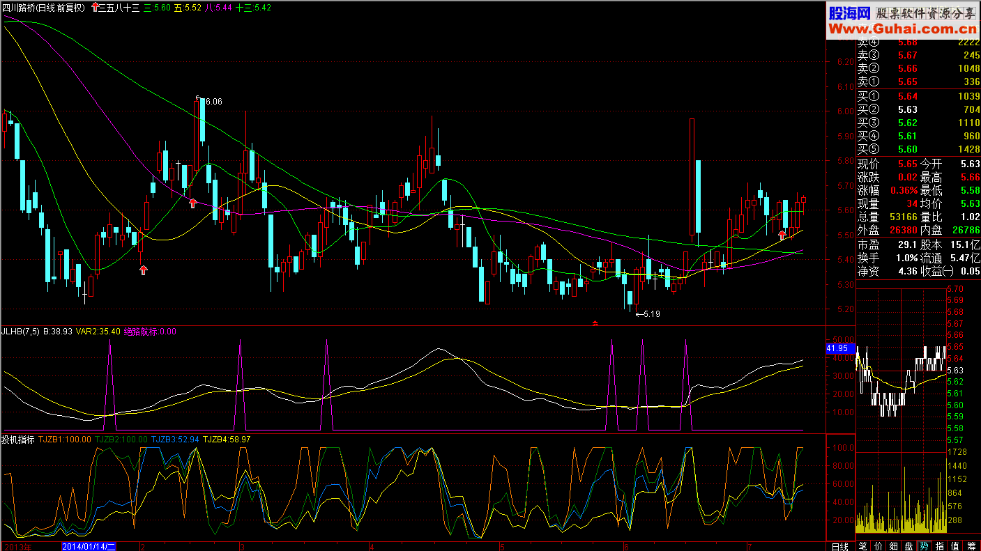Click the 绝路航标:0.00 indicator label
This screenshot has height=551, width=981.
click(150, 332)
